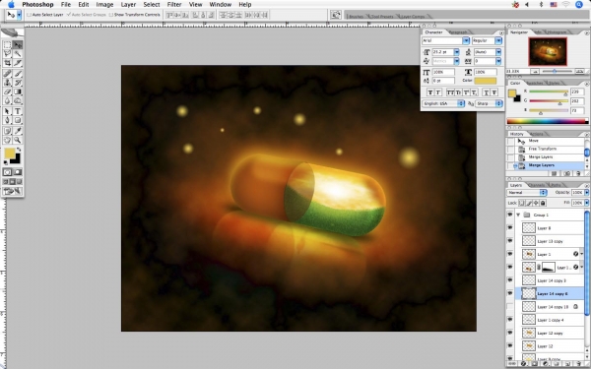Select the Eyedropper tool
This screenshot has width=591, height=369.
click(x=18, y=131)
